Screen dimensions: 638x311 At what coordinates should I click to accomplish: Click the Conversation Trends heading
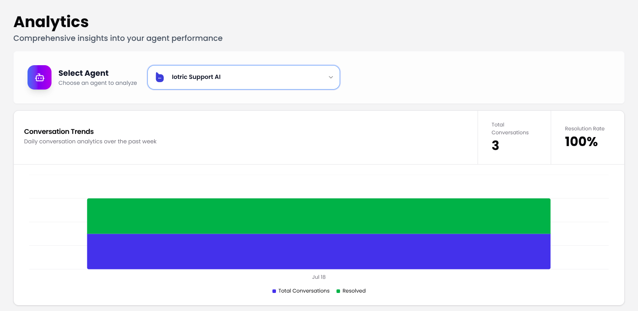tap(59, 132)
